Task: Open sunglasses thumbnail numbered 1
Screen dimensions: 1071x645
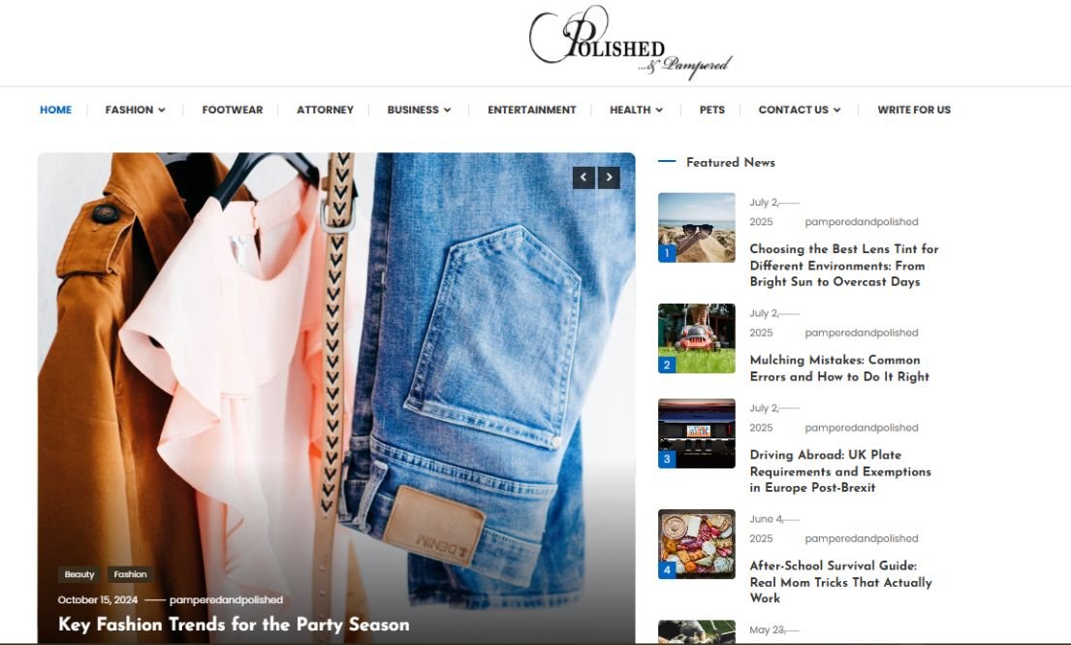Action: [x=696, y=228]
